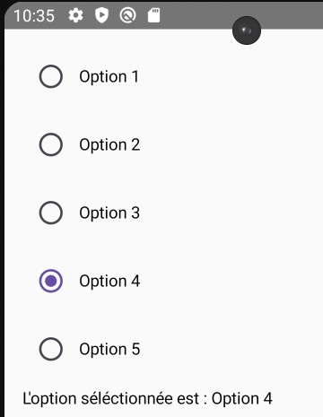
Task: Click the Option 1 text label
Action: tap(109, 77)
